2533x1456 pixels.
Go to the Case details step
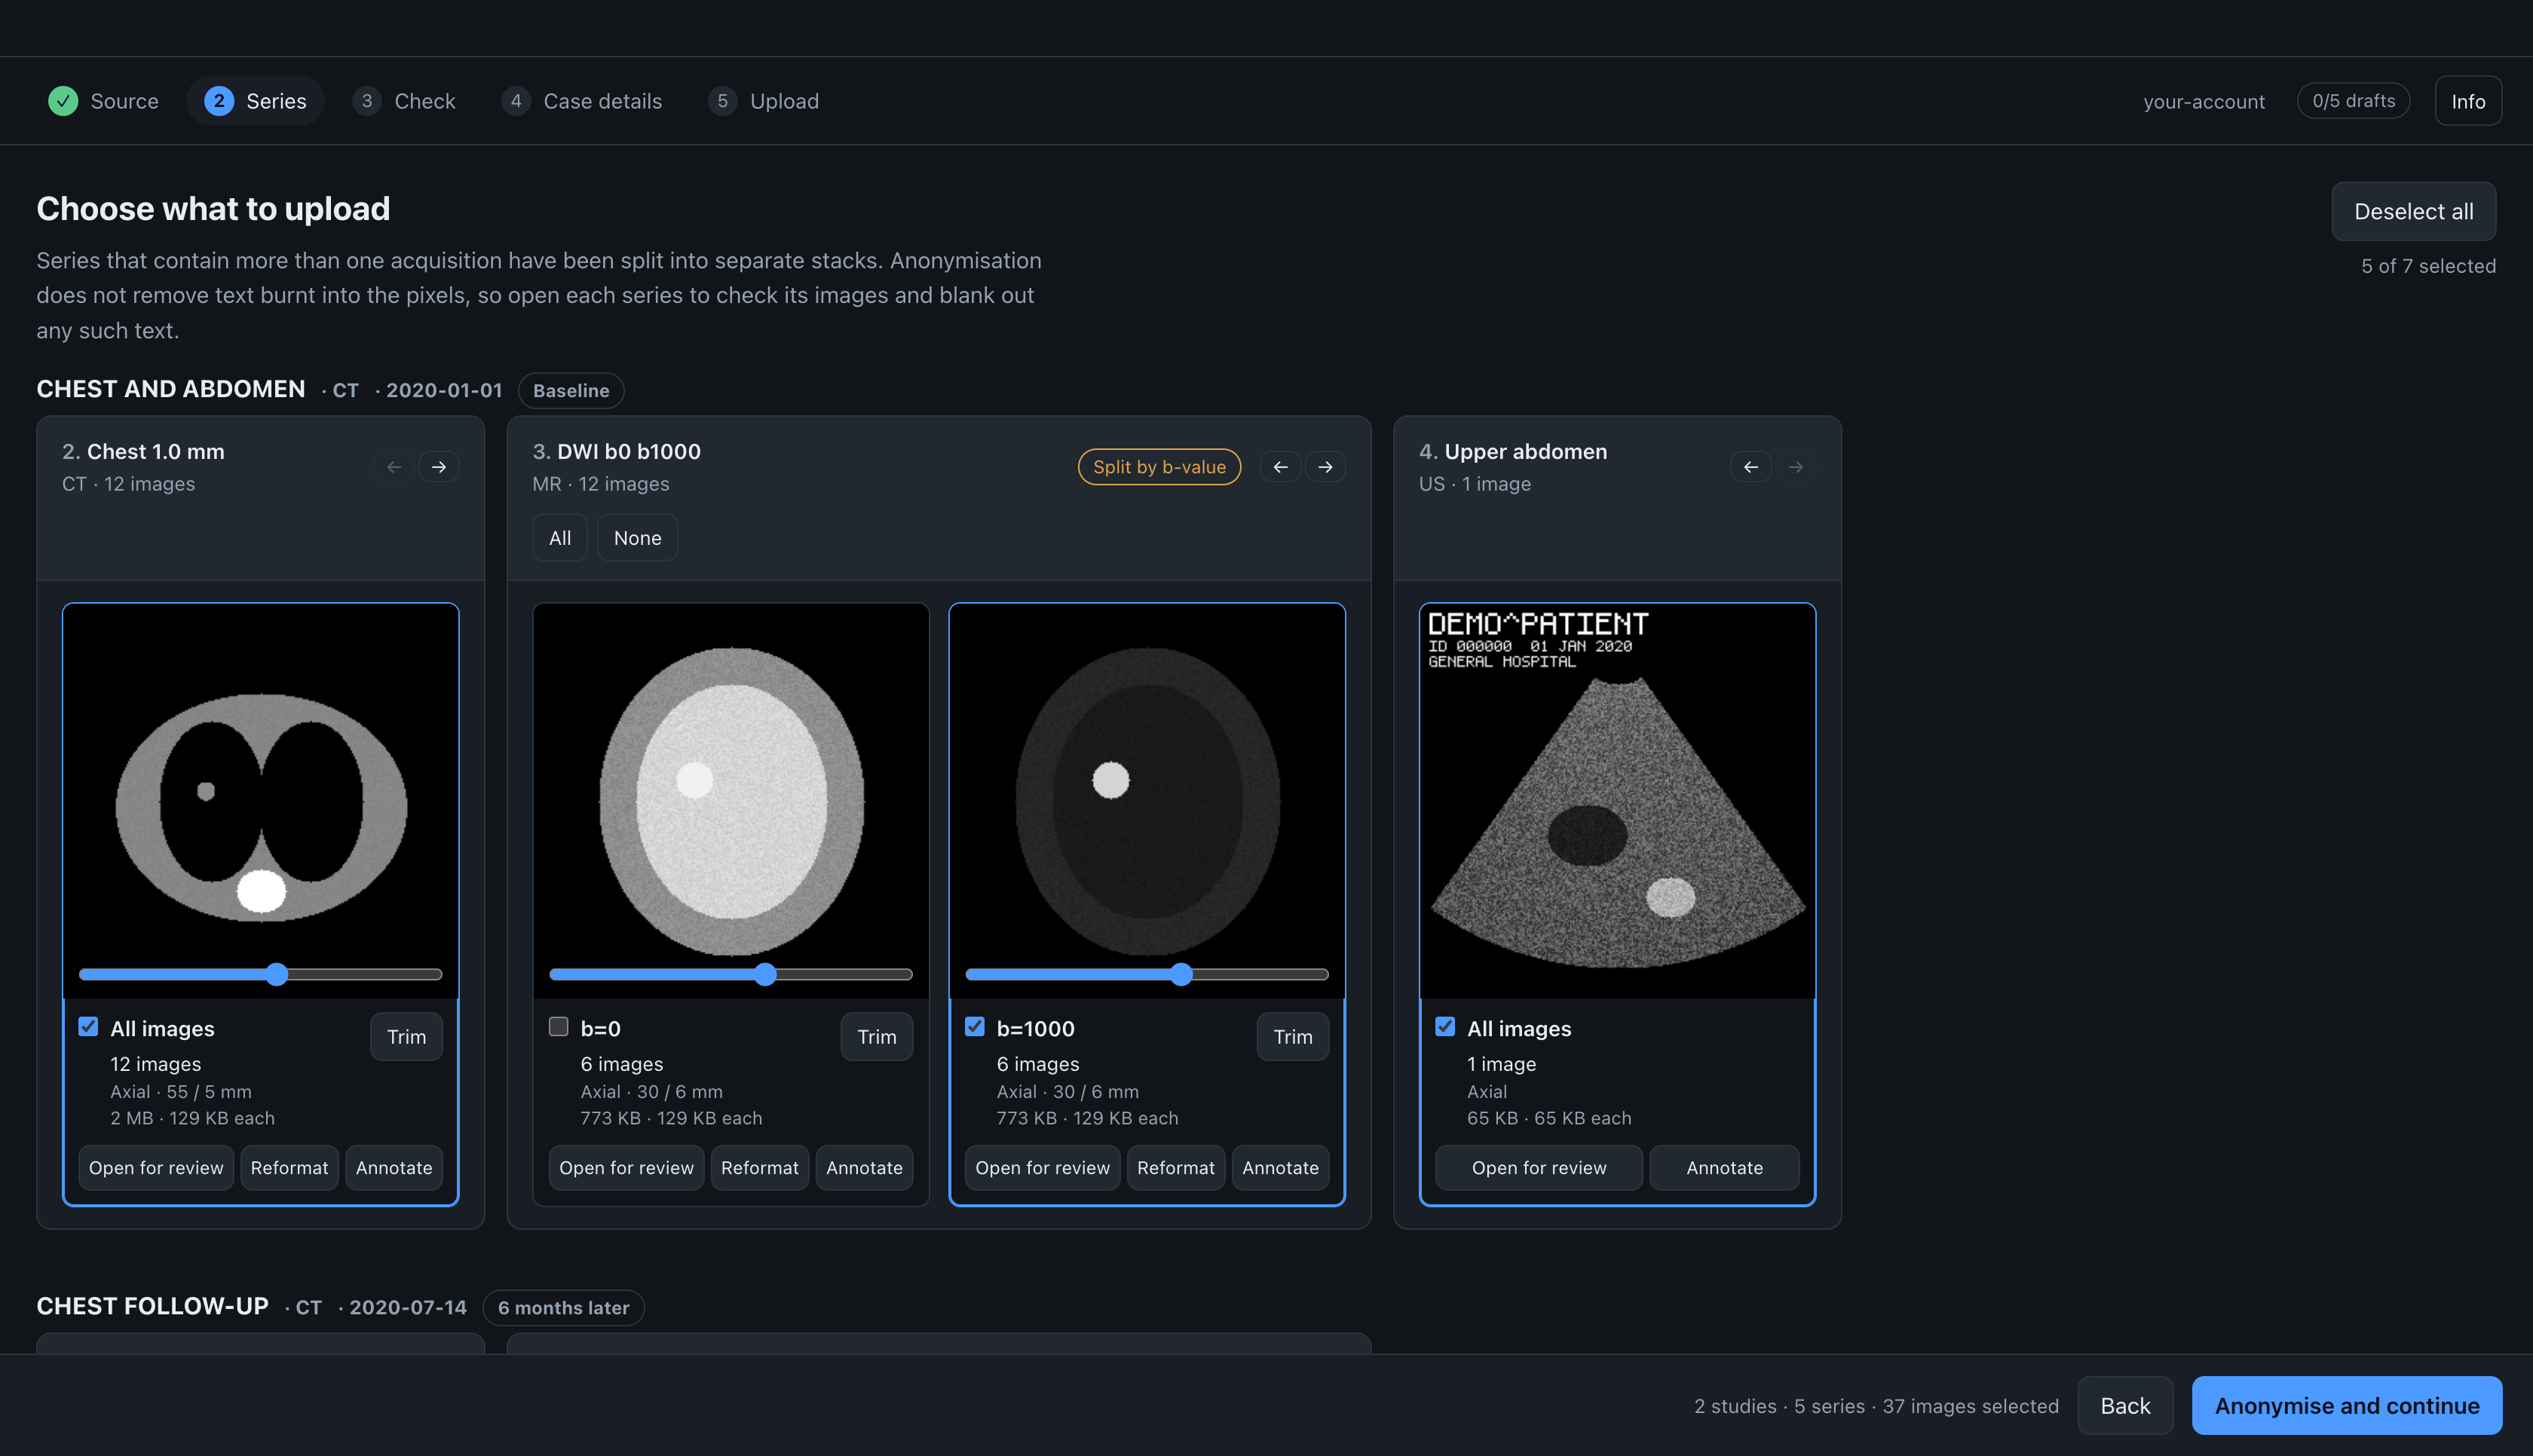(582, 101)
